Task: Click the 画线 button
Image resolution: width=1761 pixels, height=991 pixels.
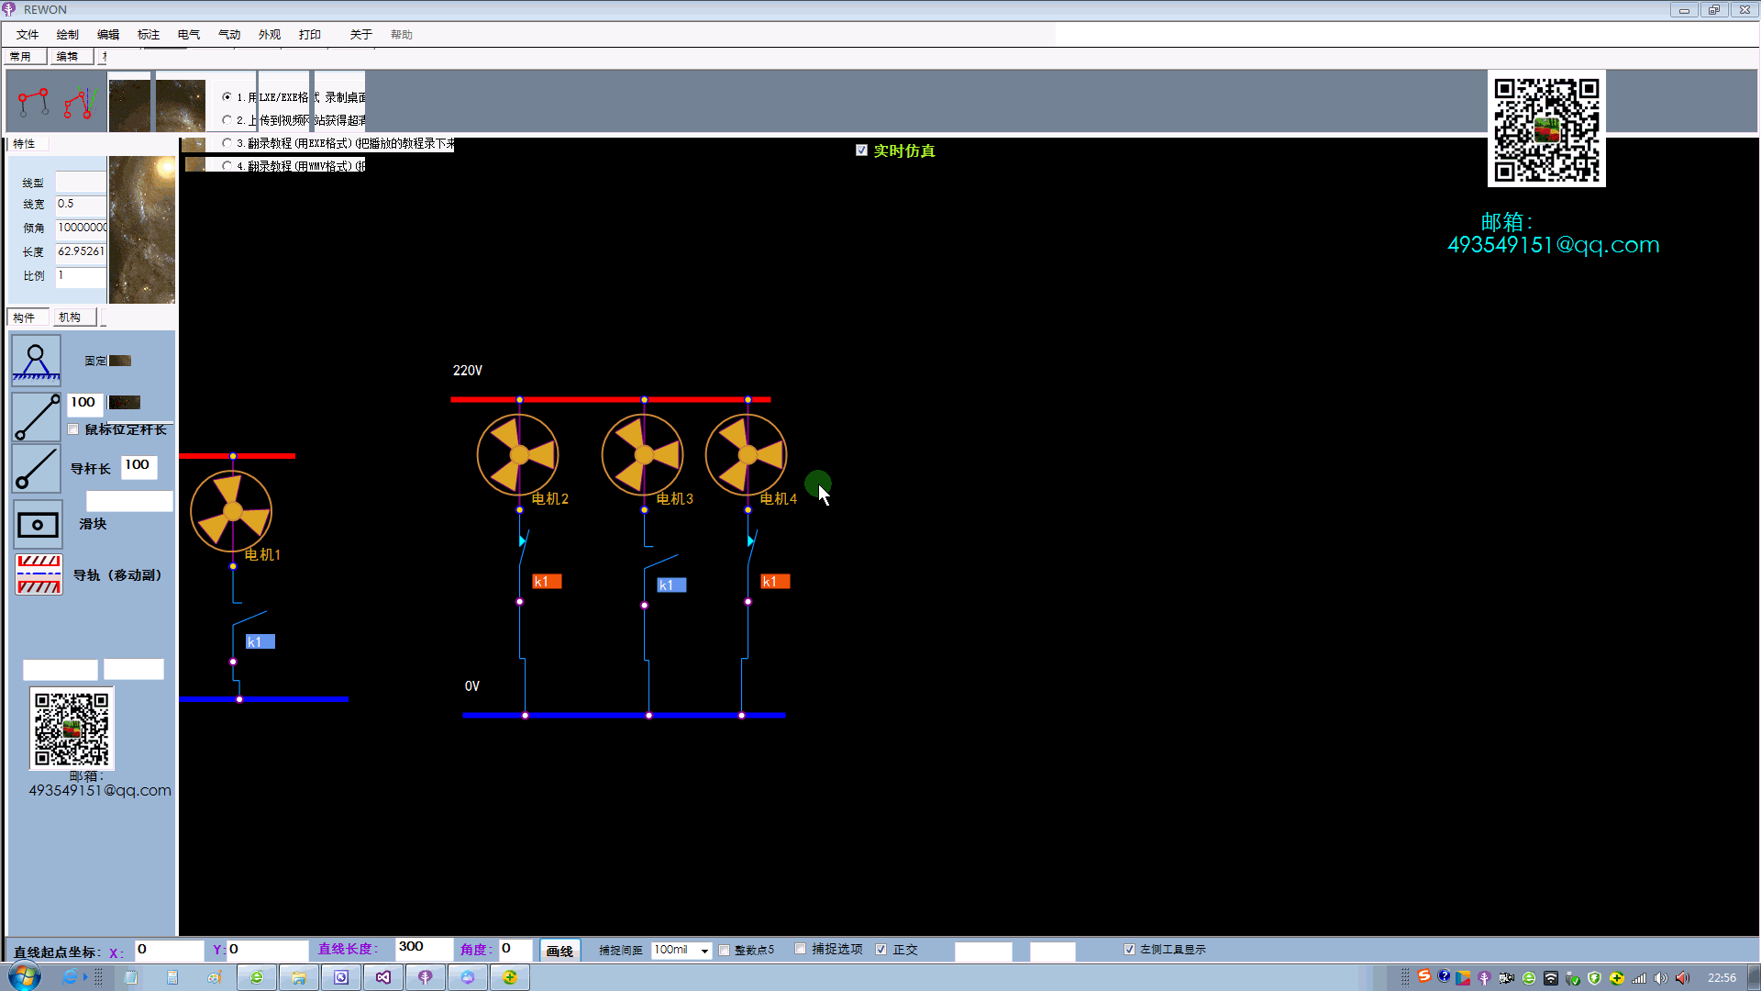Action: tap(559, 951)
